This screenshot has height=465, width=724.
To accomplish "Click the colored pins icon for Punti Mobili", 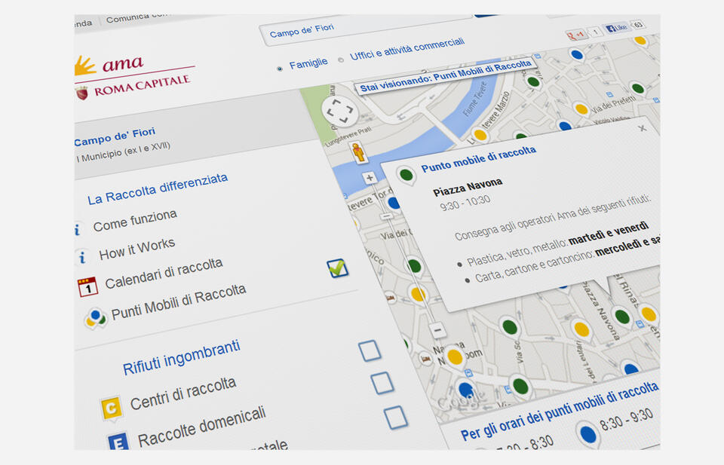I will click(95, 318).
